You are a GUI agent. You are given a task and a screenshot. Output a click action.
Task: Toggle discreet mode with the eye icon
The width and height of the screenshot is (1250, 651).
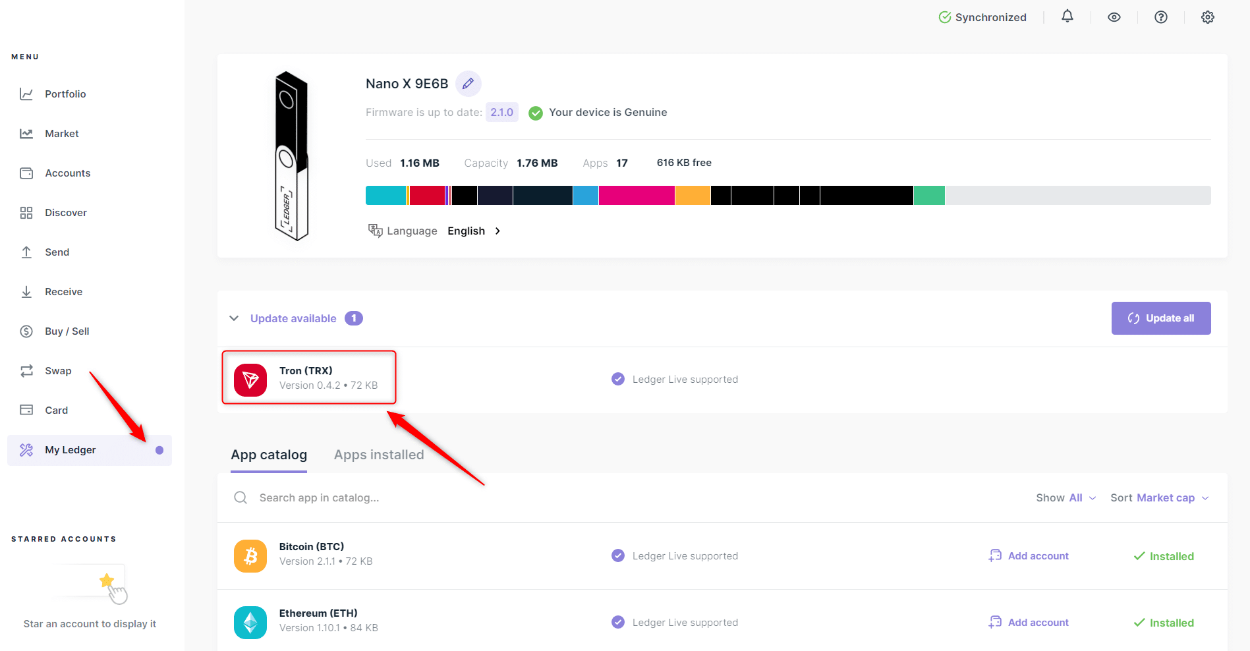[1114, 16]
